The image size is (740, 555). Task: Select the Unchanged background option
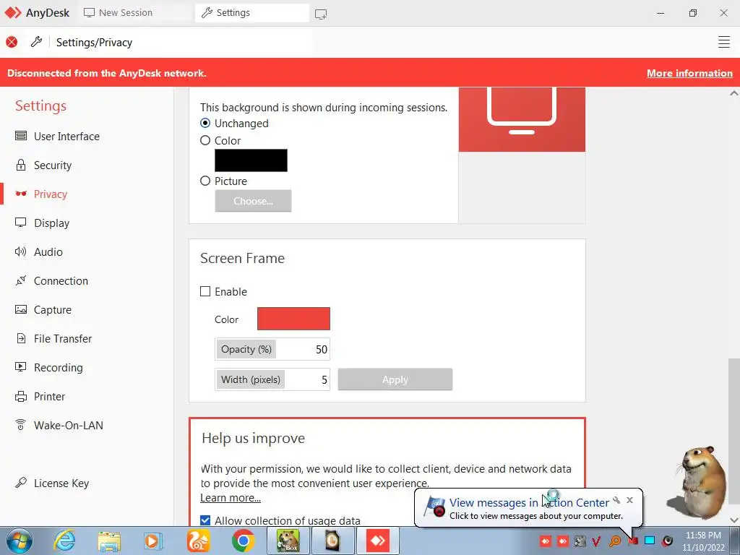[x=205, y=123]
